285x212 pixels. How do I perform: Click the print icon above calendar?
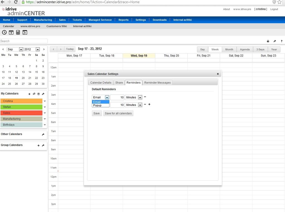[268, 41]
